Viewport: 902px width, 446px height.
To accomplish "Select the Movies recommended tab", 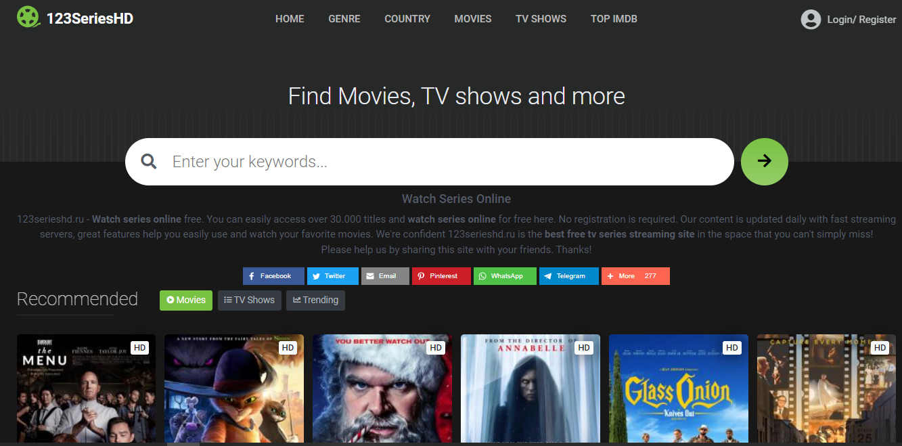I will click(x=186, y=300).
